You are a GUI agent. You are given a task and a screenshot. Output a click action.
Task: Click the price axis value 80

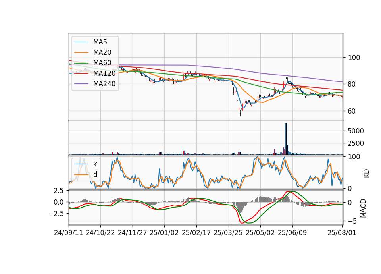coord(352,84)
